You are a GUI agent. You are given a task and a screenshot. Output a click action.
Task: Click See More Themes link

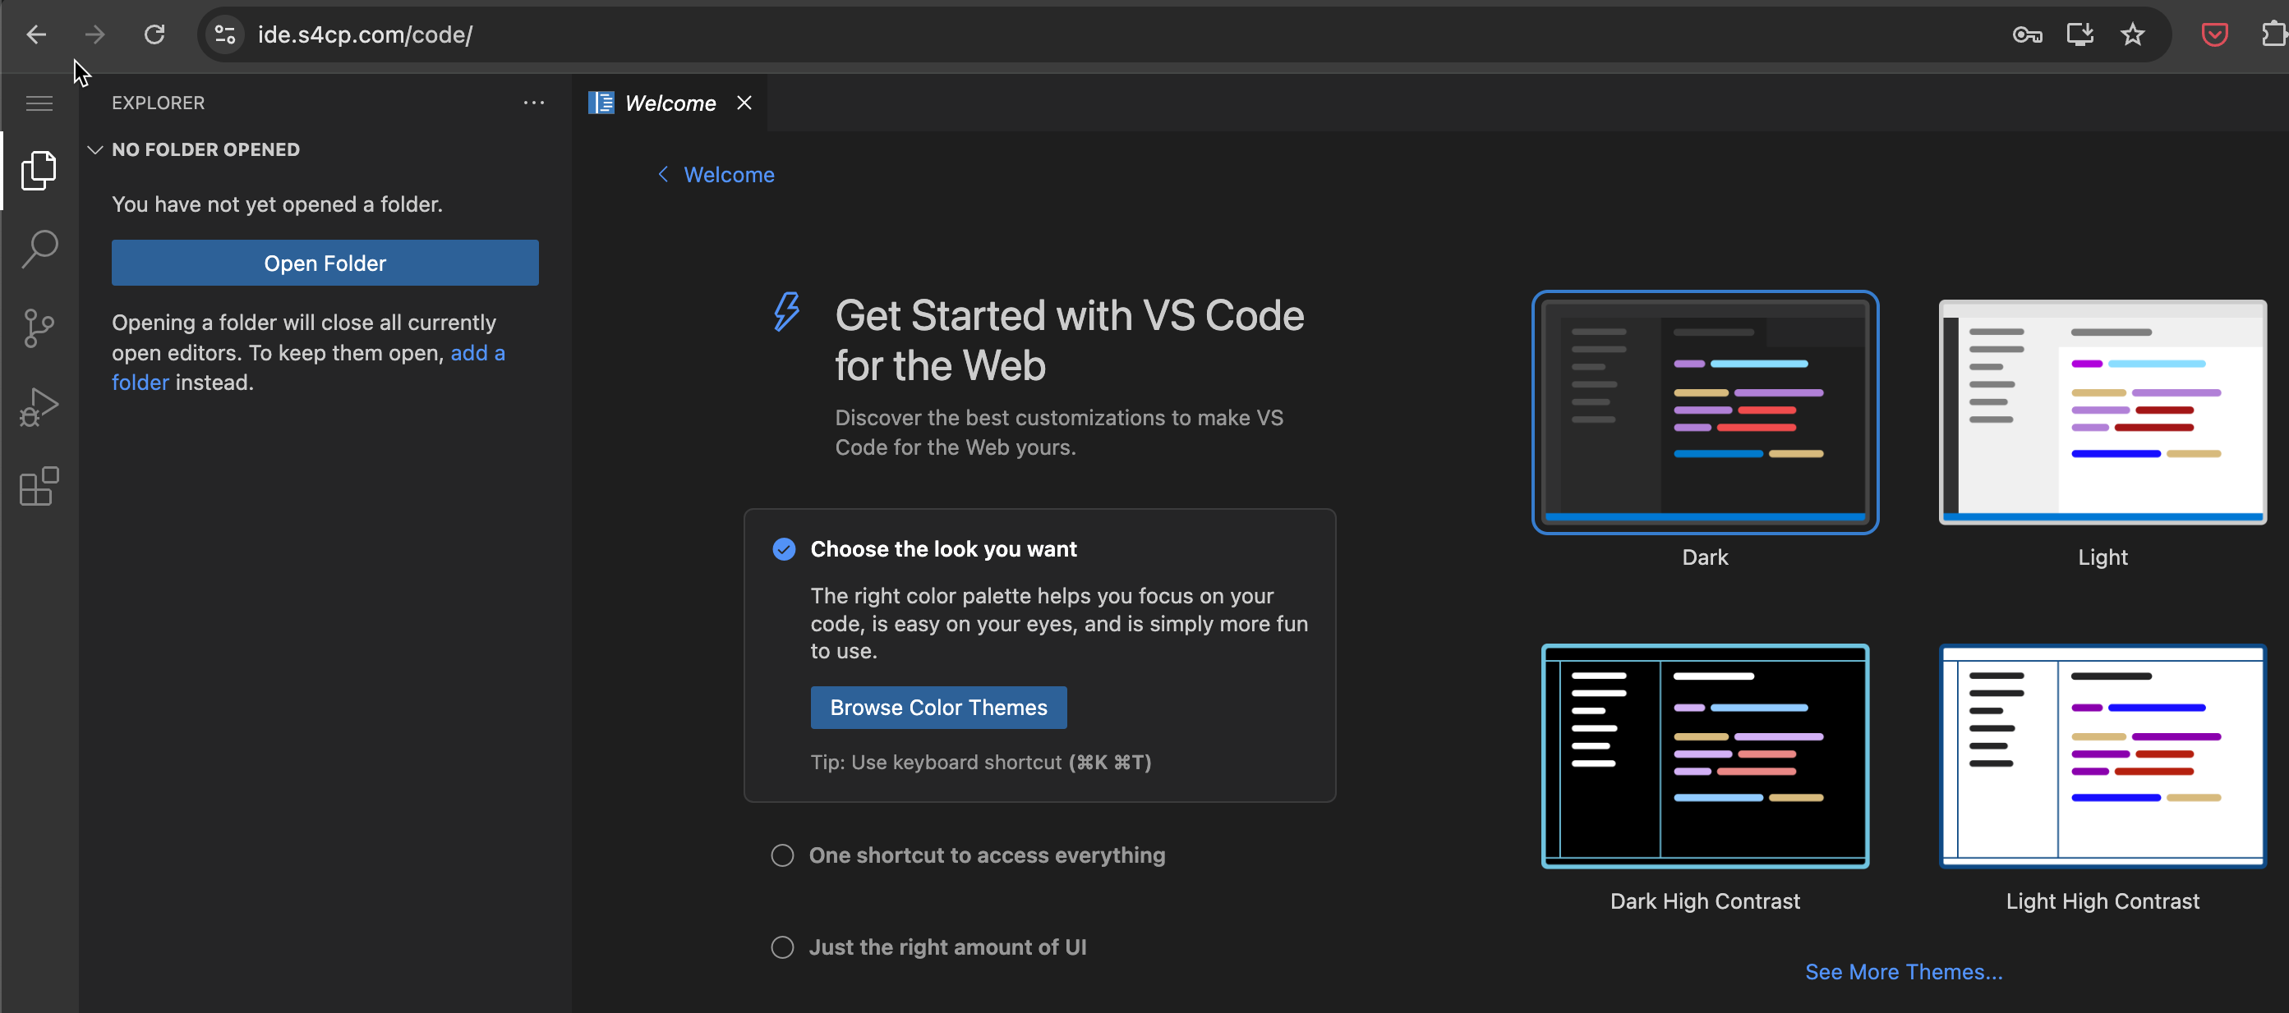1902,971
